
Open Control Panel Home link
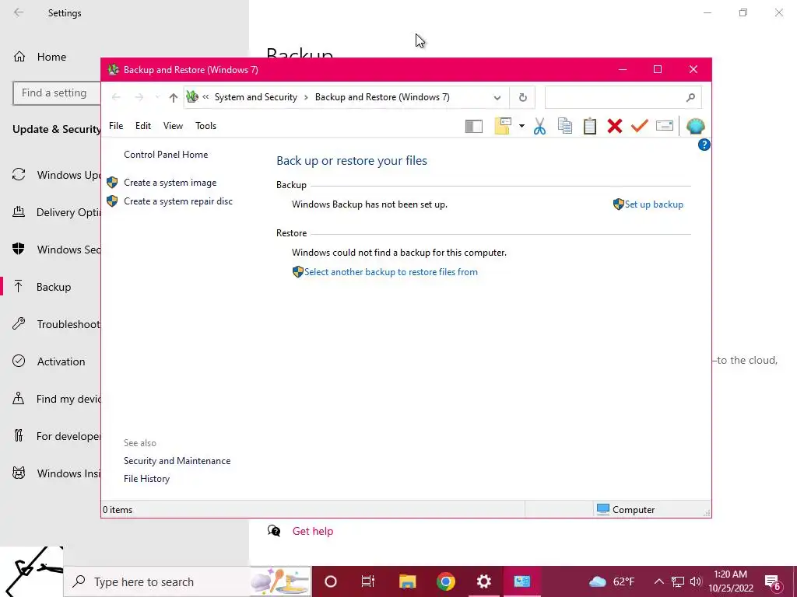[x=166, y=155]
